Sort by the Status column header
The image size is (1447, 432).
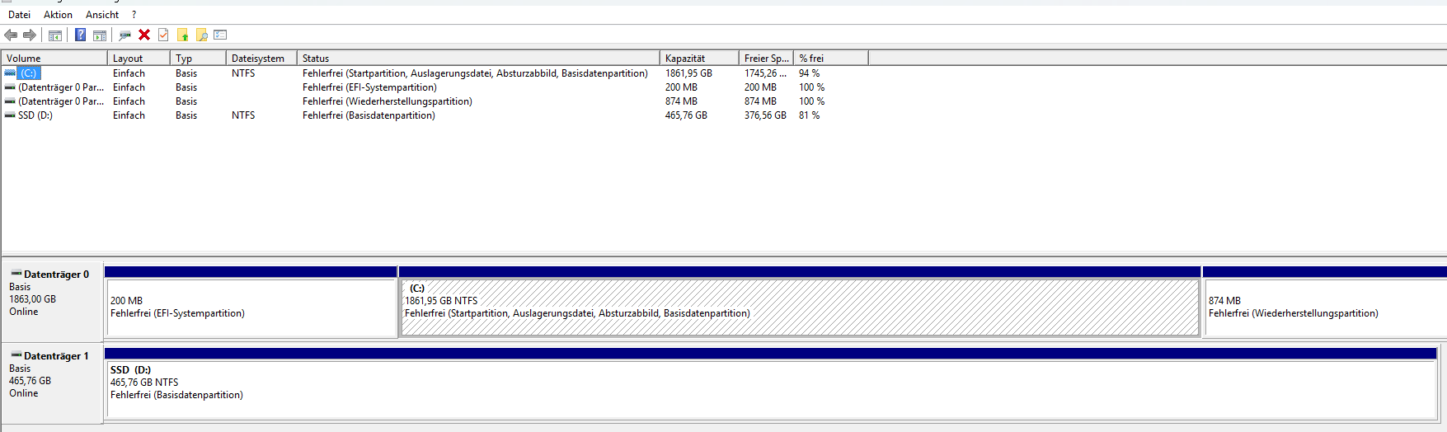click(x=478, y=59)
